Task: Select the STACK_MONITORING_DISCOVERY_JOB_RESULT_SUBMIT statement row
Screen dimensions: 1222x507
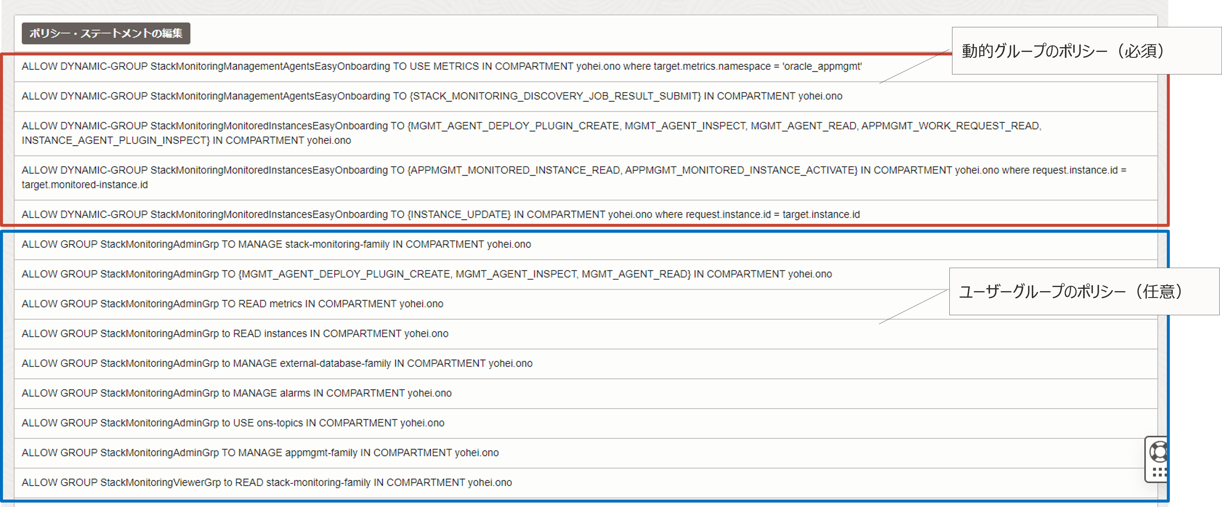Action: 432,96
